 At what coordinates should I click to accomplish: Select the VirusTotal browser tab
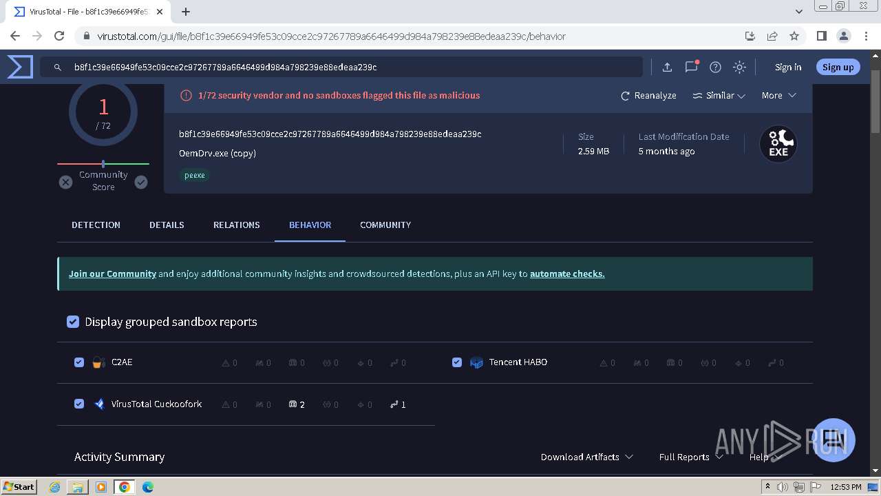(x=88, y=12)
